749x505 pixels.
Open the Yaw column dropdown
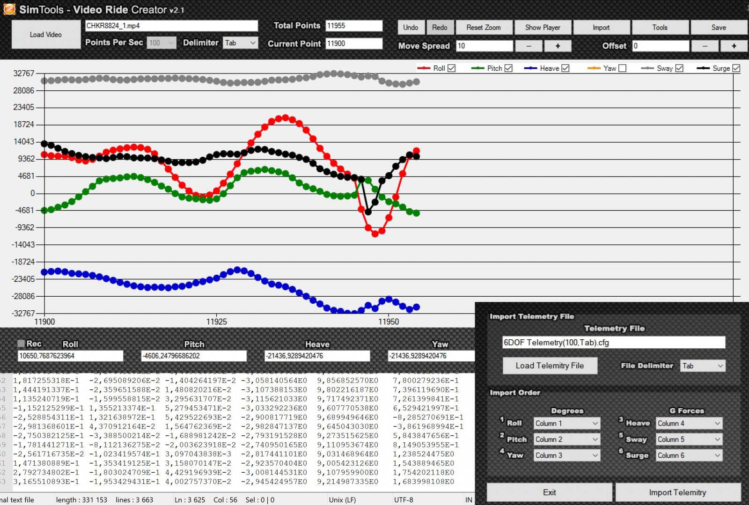[567, 455]
